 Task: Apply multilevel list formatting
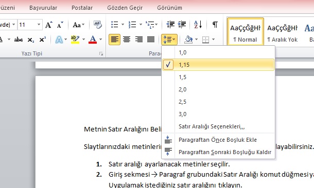(150, 25)
